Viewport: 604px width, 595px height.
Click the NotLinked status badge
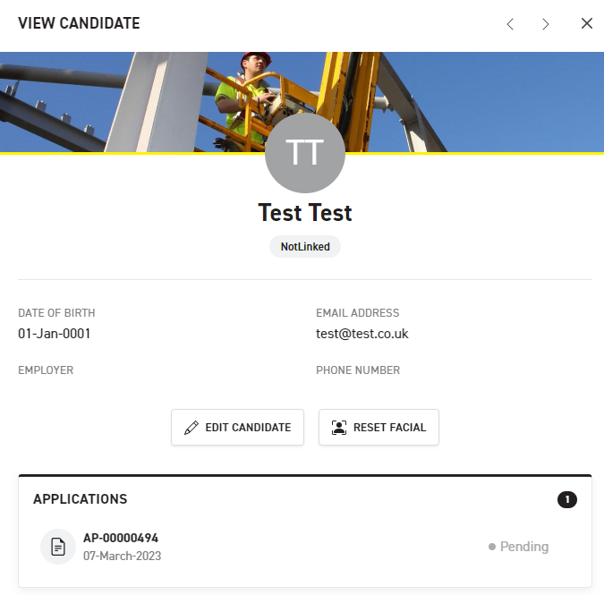click(305, 246)
